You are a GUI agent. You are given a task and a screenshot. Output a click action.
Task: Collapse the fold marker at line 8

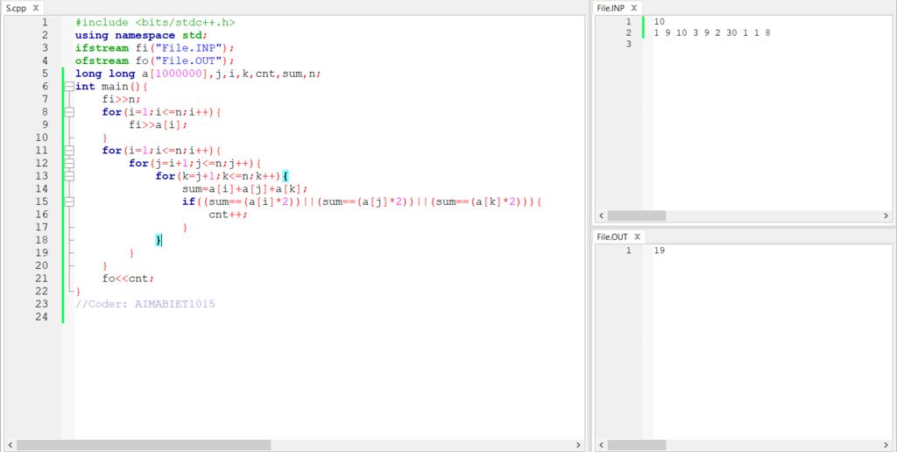tap(69, 112)
